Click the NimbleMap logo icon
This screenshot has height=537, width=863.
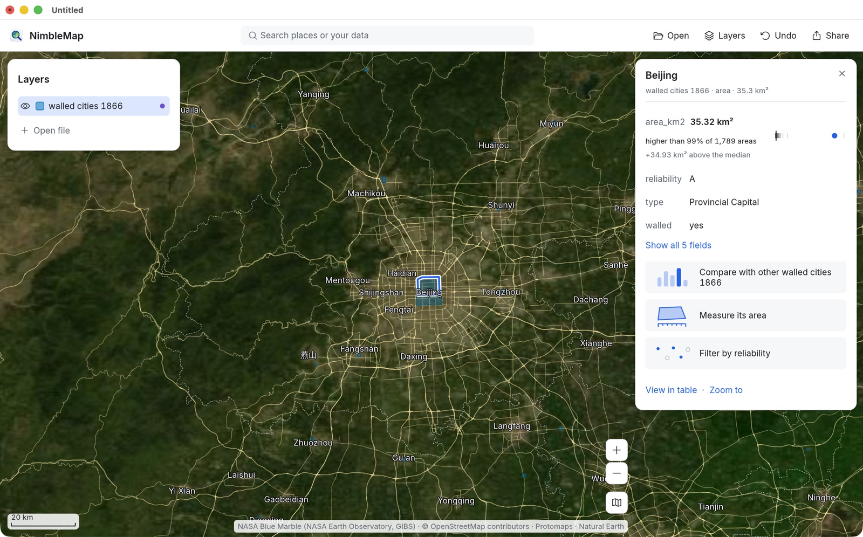point(17,36)
